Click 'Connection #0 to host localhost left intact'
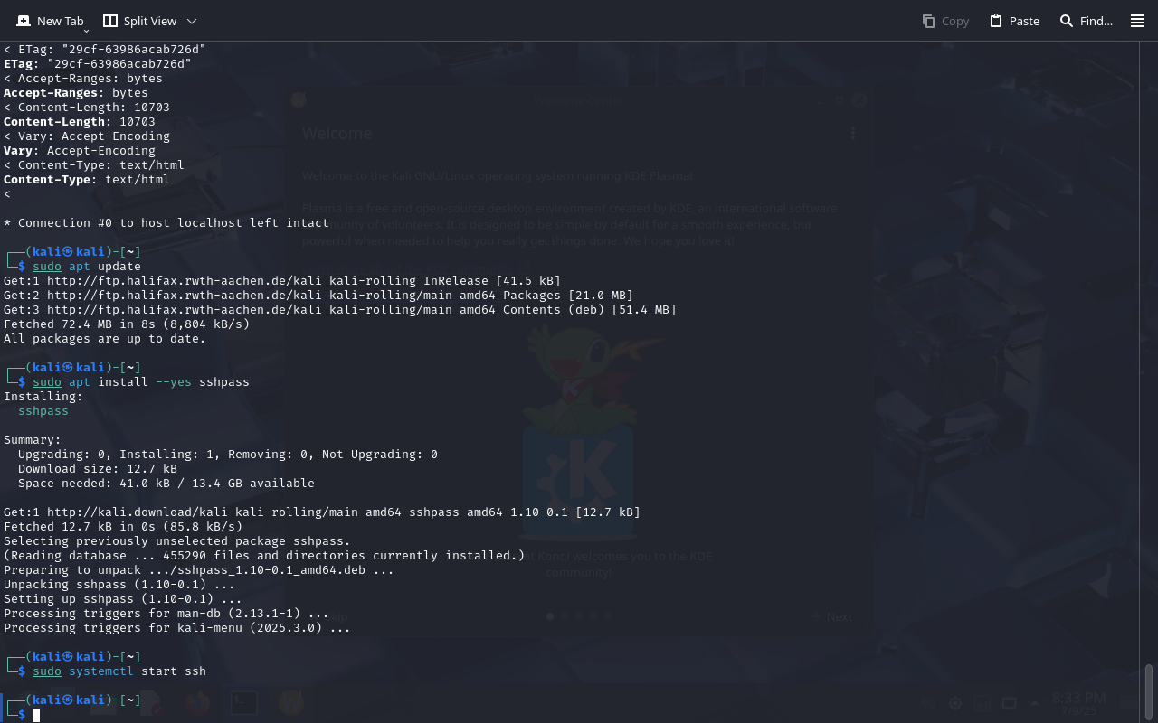The width and height of the screenshot is (1158, 723). coord(166,223)
